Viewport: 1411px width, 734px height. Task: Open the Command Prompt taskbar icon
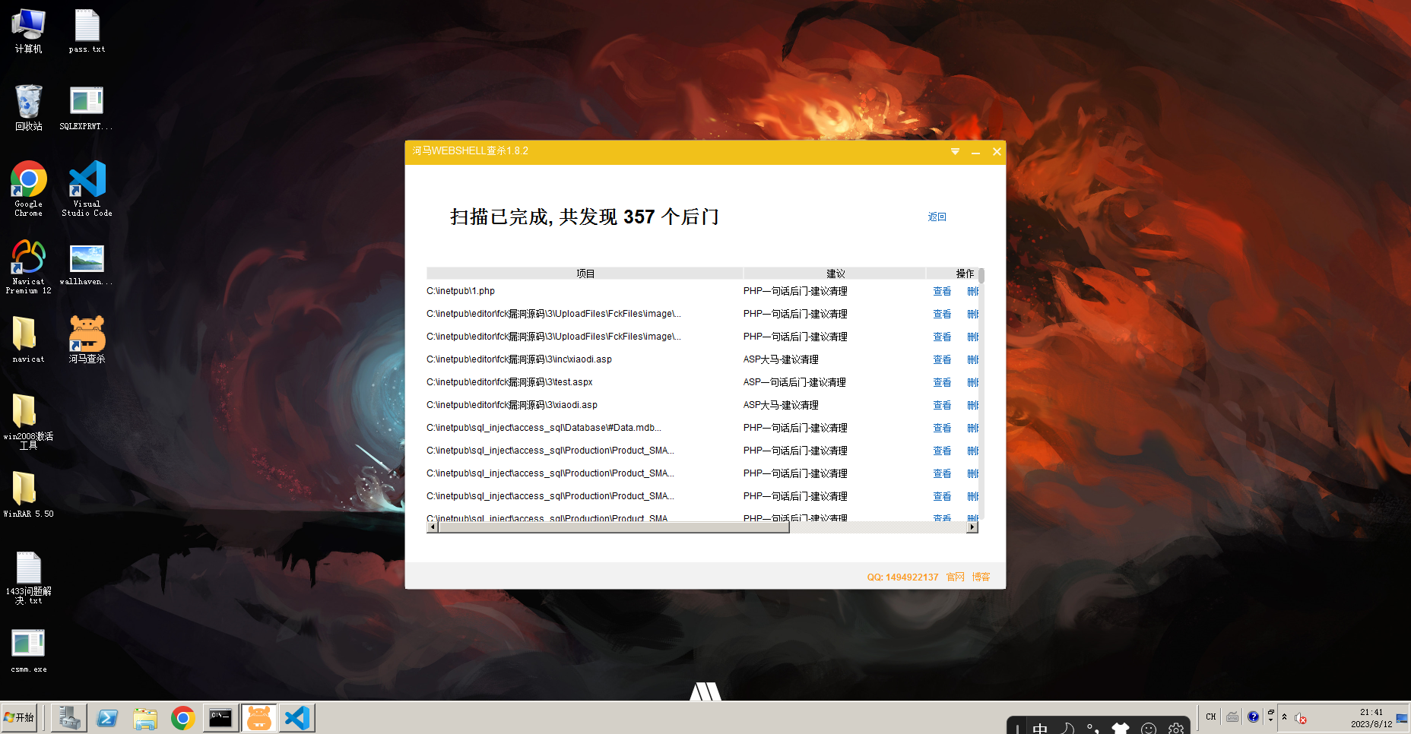[x=220, y=717]
